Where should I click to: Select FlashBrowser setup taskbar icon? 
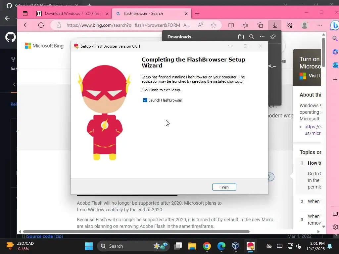click(250, 246)
